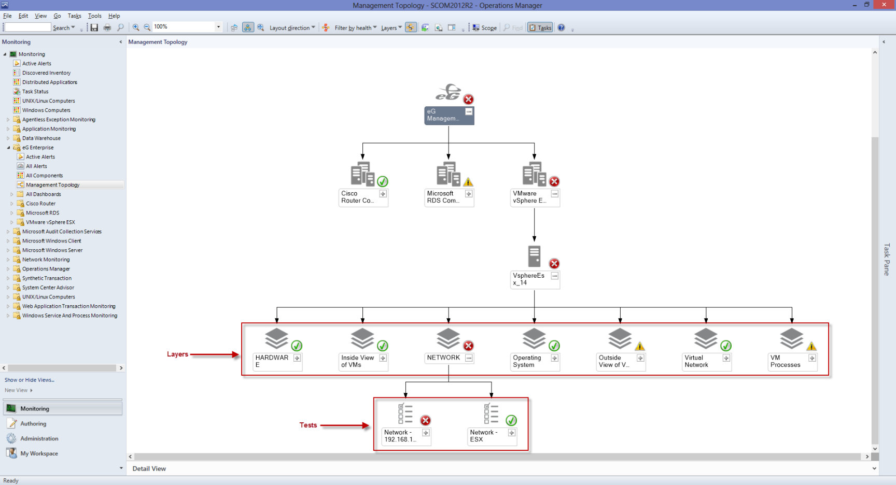The width and height of the screenshot is (896, 485).
Task: Collapse the eG Management node
Action: (x=469, y=111)
